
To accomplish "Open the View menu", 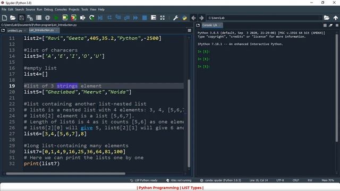I will (x=93, y=10).
